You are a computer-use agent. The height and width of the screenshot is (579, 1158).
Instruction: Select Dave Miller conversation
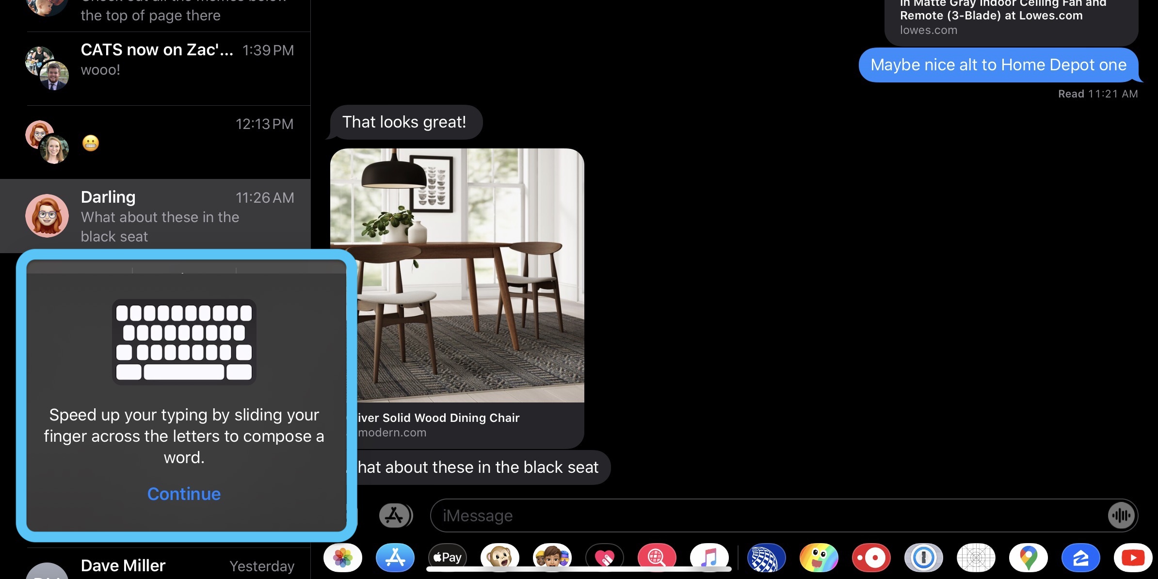(155, 564)
